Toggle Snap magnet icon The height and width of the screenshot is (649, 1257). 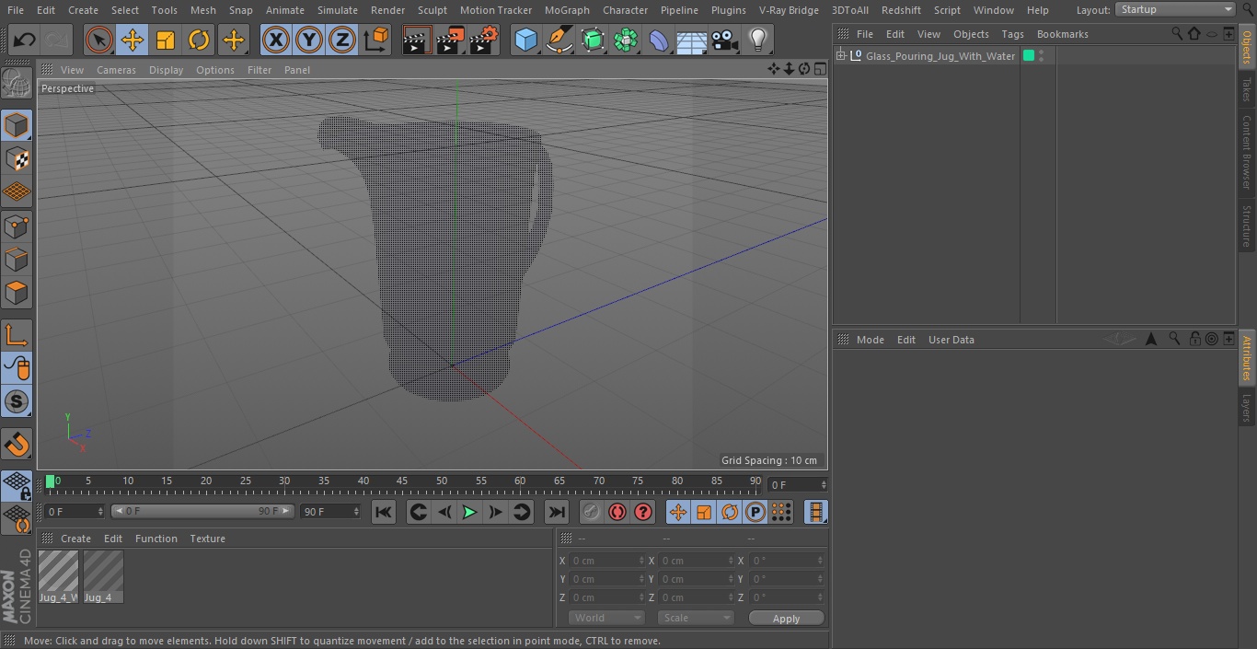point(17,445)
